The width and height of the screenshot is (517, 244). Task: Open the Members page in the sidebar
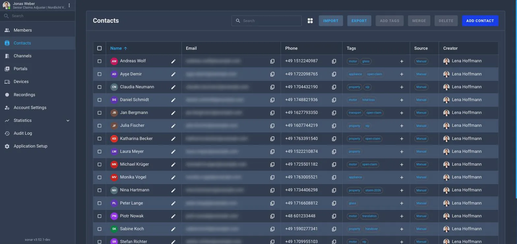coord(38,30)
